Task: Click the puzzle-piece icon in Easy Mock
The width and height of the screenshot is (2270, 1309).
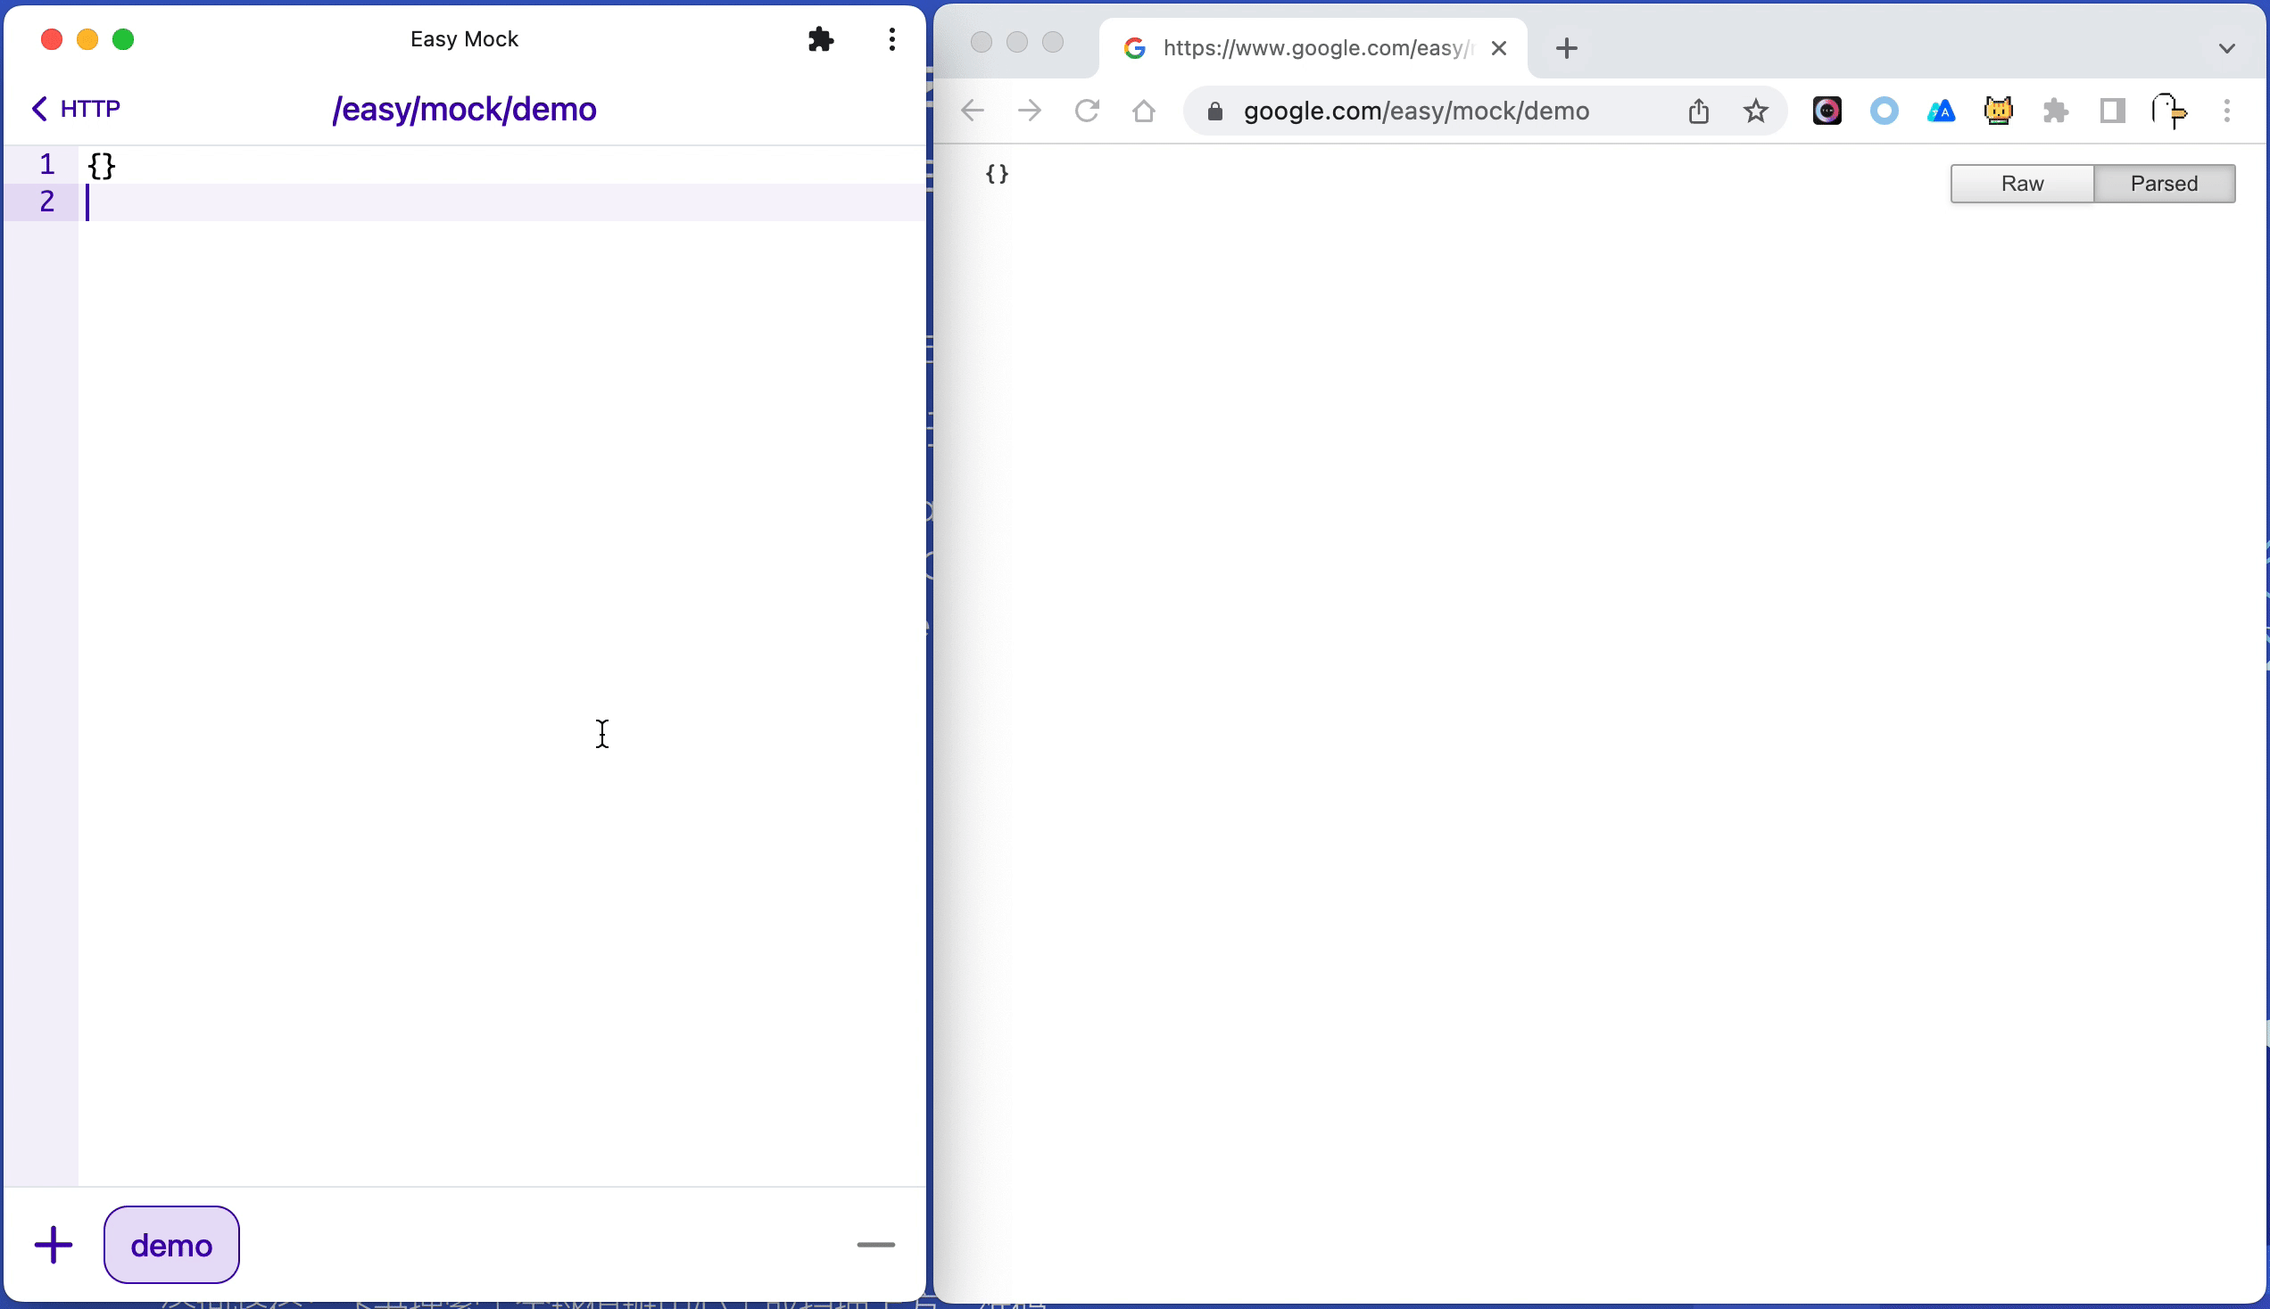Action: click(820, 39)
